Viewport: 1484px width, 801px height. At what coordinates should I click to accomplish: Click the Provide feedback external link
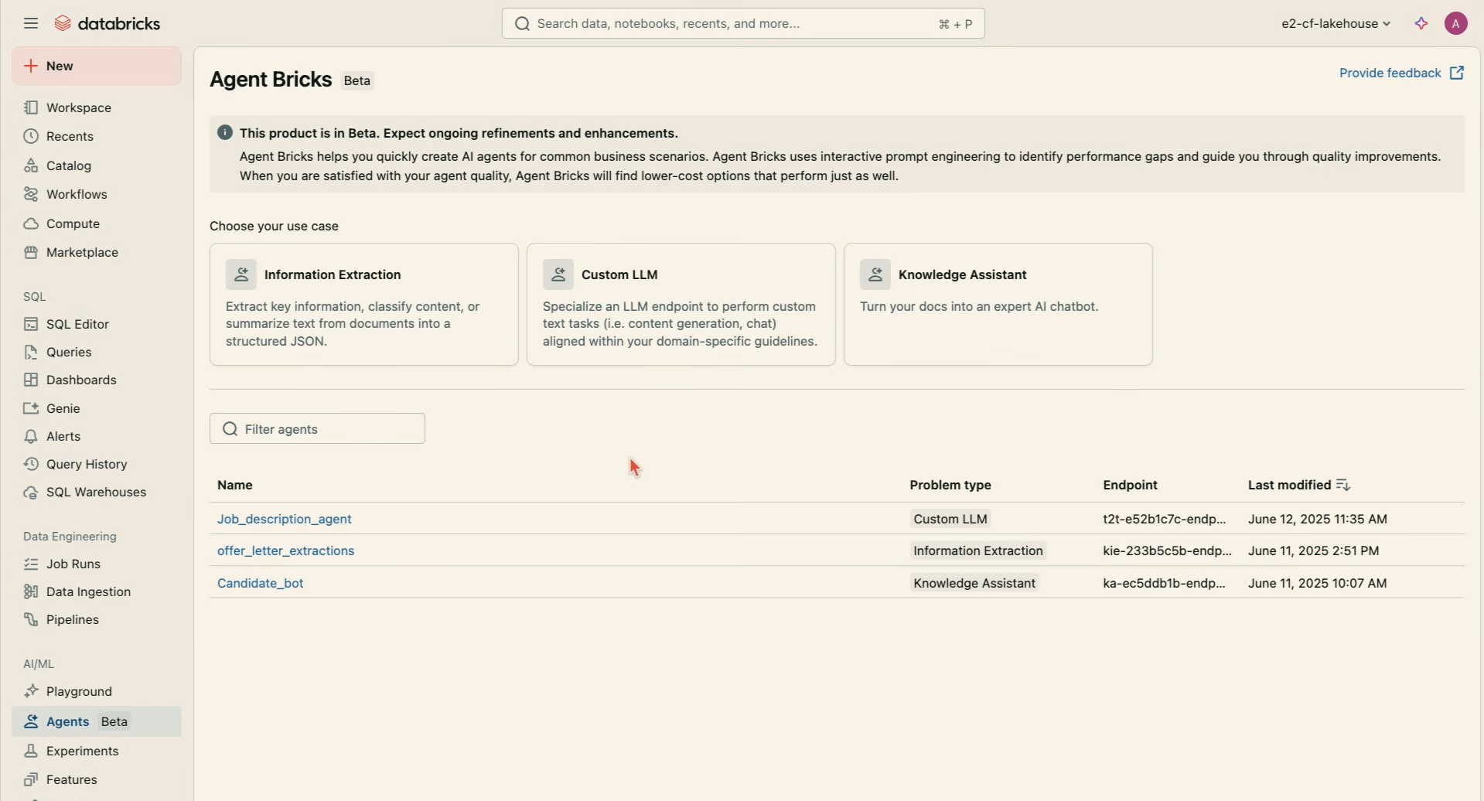(x=1402, y=73)
